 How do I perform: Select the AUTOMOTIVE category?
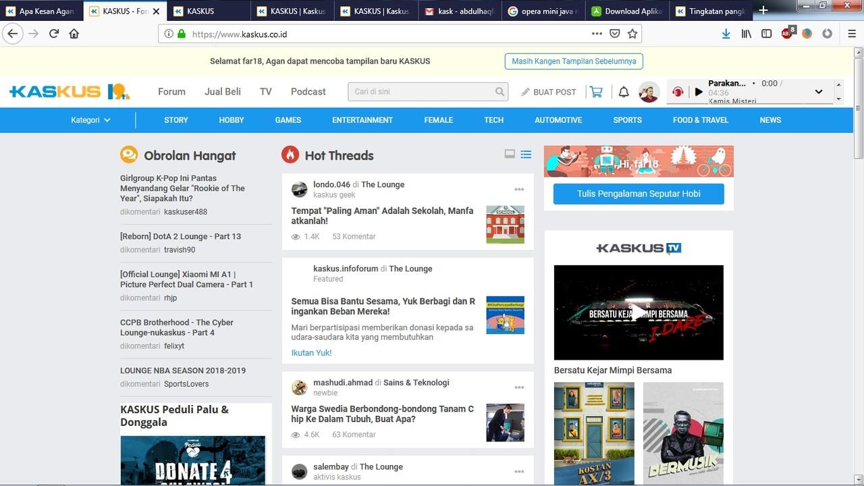tap(558, 120)
